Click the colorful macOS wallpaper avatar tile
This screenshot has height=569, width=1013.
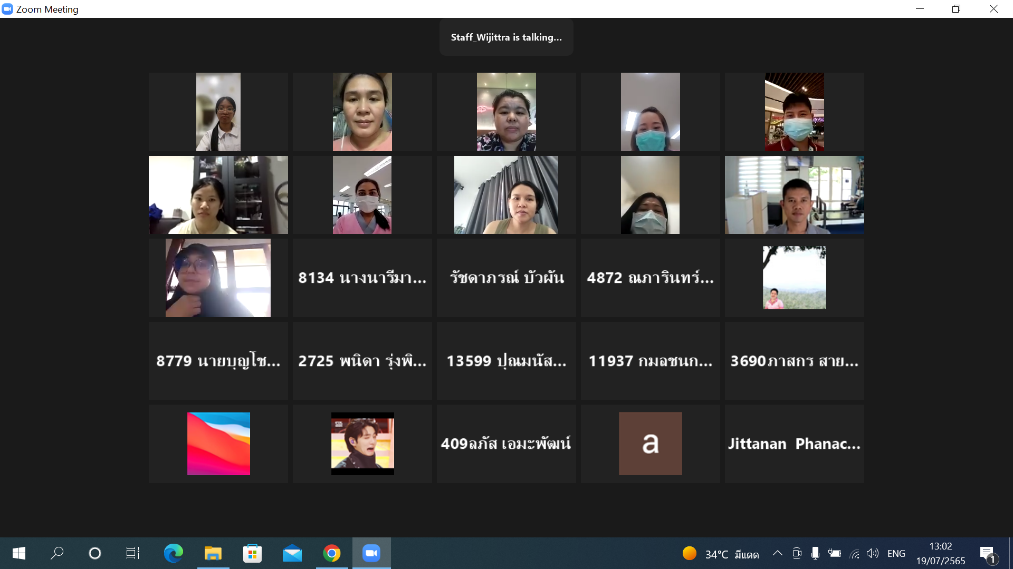pyautogui.click(x=218, y=444)
